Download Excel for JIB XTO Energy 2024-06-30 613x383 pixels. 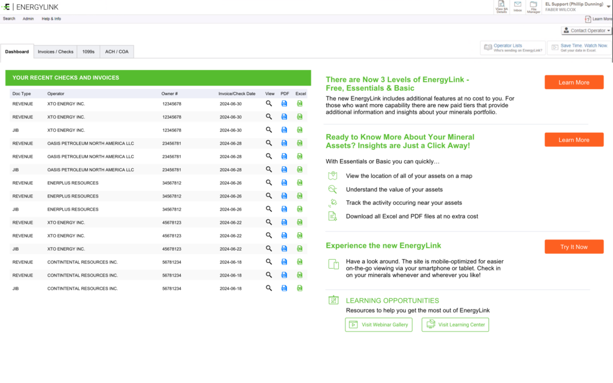[299, 130]
